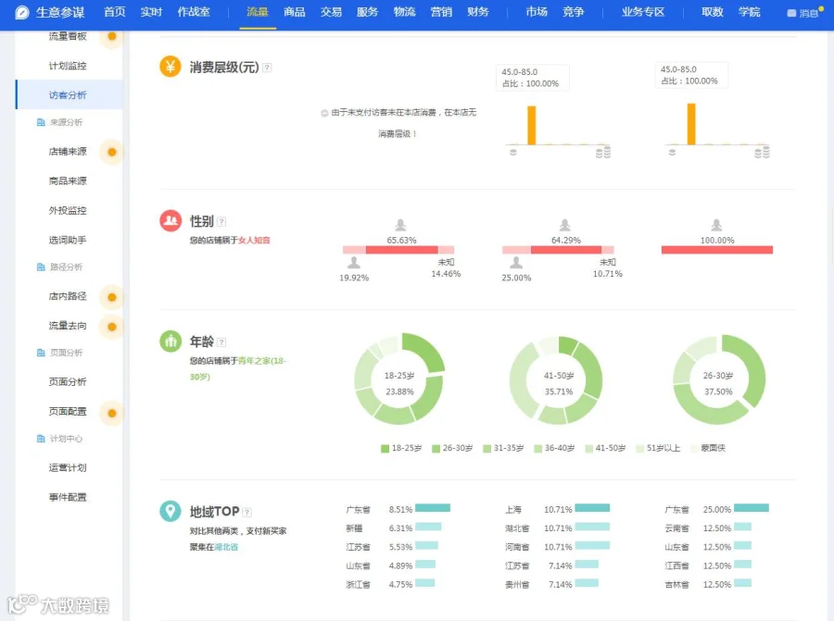Open the 学院 top menu

coord(749,12)
